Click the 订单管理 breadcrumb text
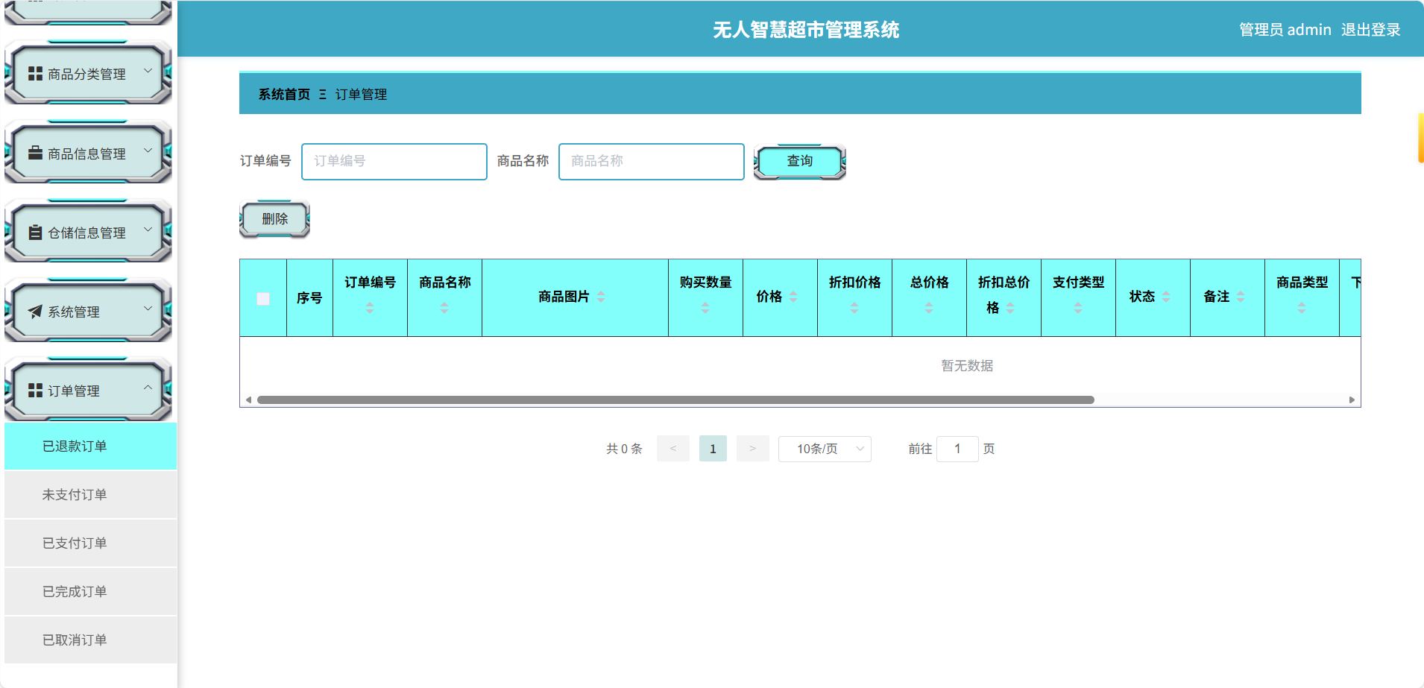Viewport: 1424px width, 688px height. [x=361, y=95]
